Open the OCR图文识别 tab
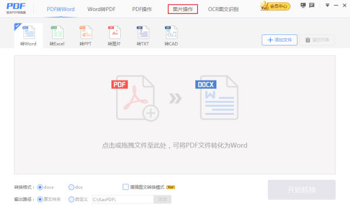The width and height of the screenshot is (350, 214). (223, 9)
